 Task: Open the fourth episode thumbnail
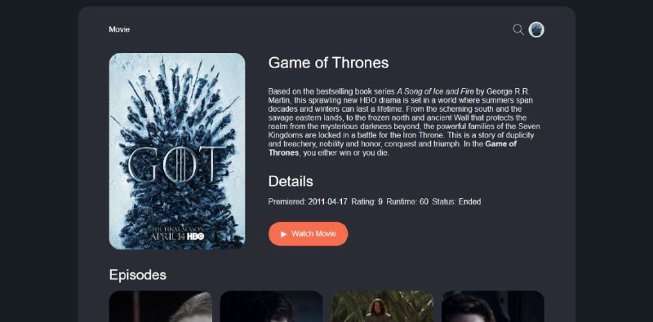point(493,307)
